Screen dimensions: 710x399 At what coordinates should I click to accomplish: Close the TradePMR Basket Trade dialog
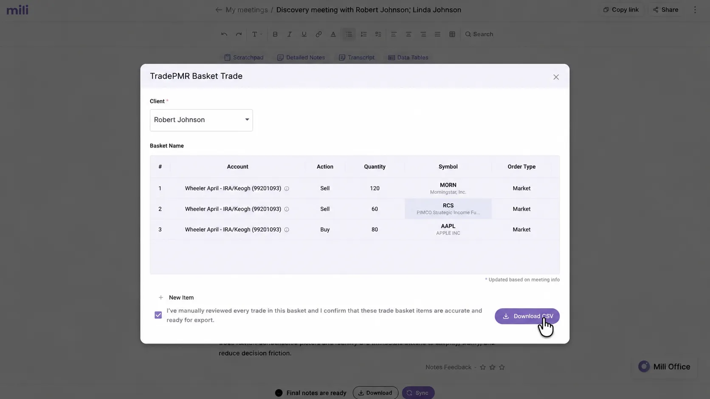pos(556,77)
